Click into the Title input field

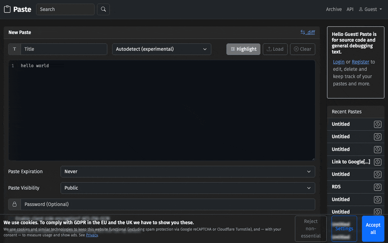tap(64, 49)
